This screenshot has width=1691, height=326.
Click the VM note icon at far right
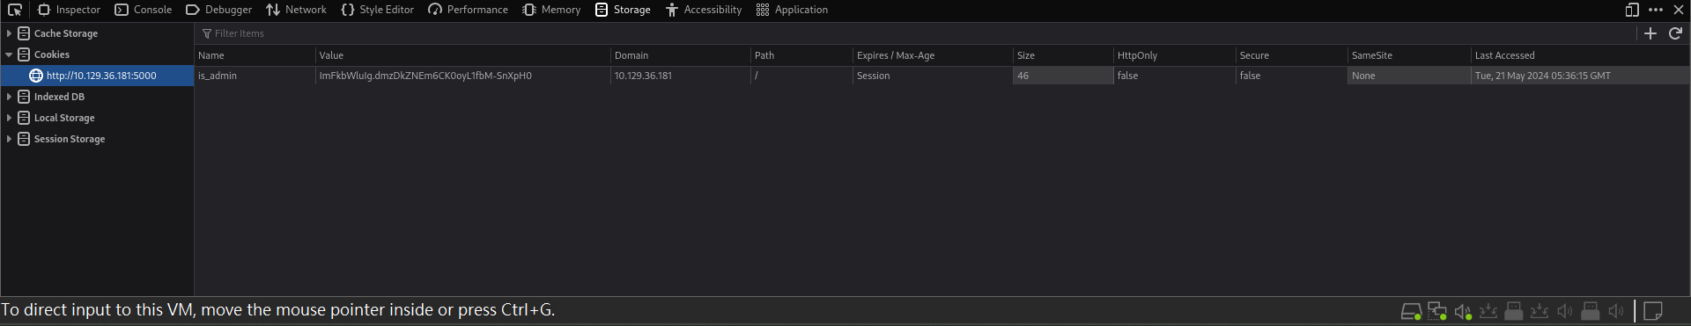(1653, 311)
